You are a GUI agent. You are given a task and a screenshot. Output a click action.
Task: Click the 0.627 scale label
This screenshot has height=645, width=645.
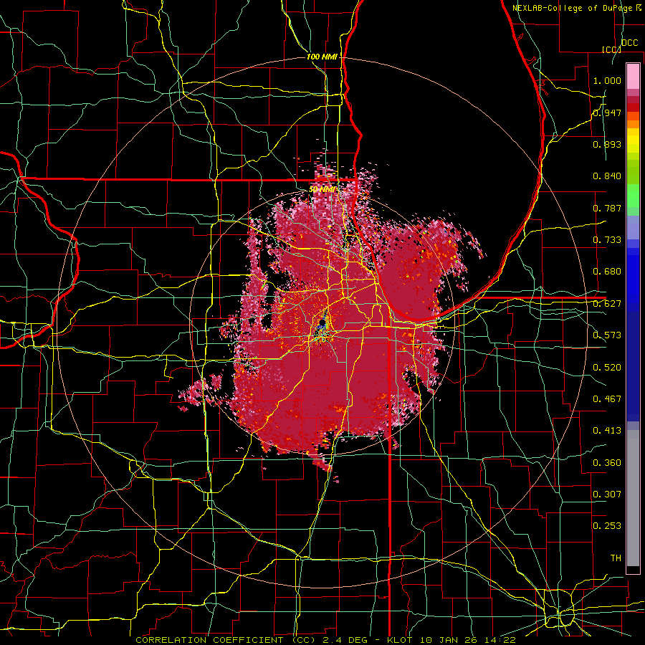click(x=607, y=304)
